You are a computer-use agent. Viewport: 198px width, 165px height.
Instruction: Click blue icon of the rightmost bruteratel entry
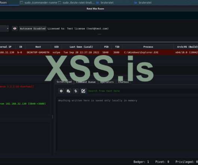136,3
